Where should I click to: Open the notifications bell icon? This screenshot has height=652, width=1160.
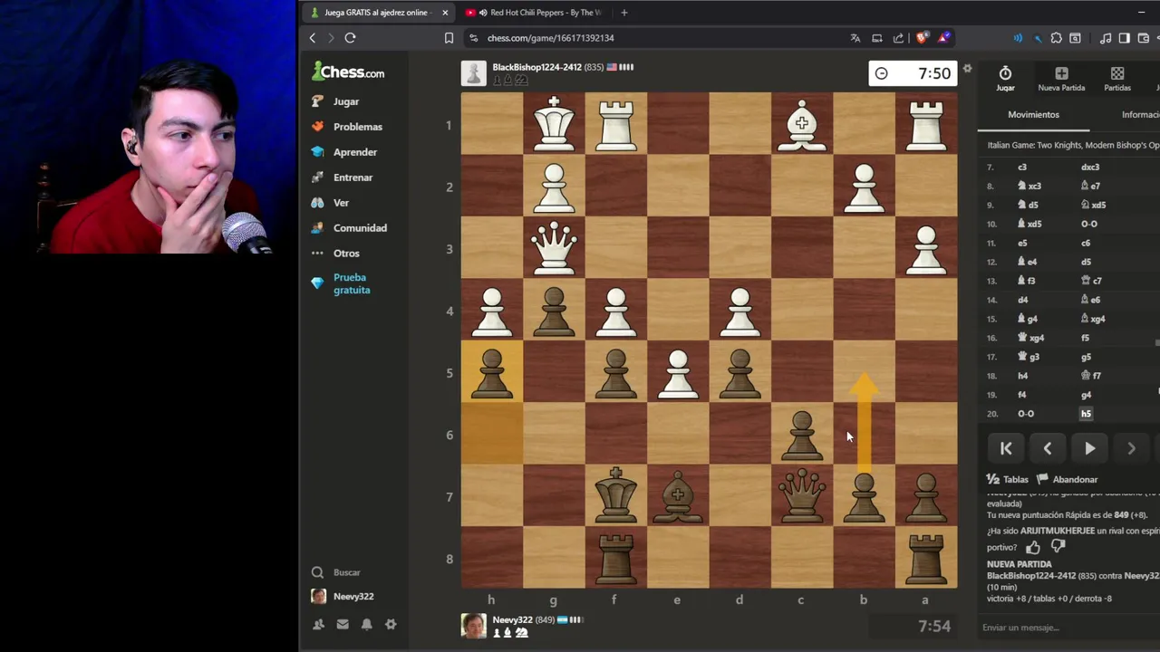coord(366,624)
